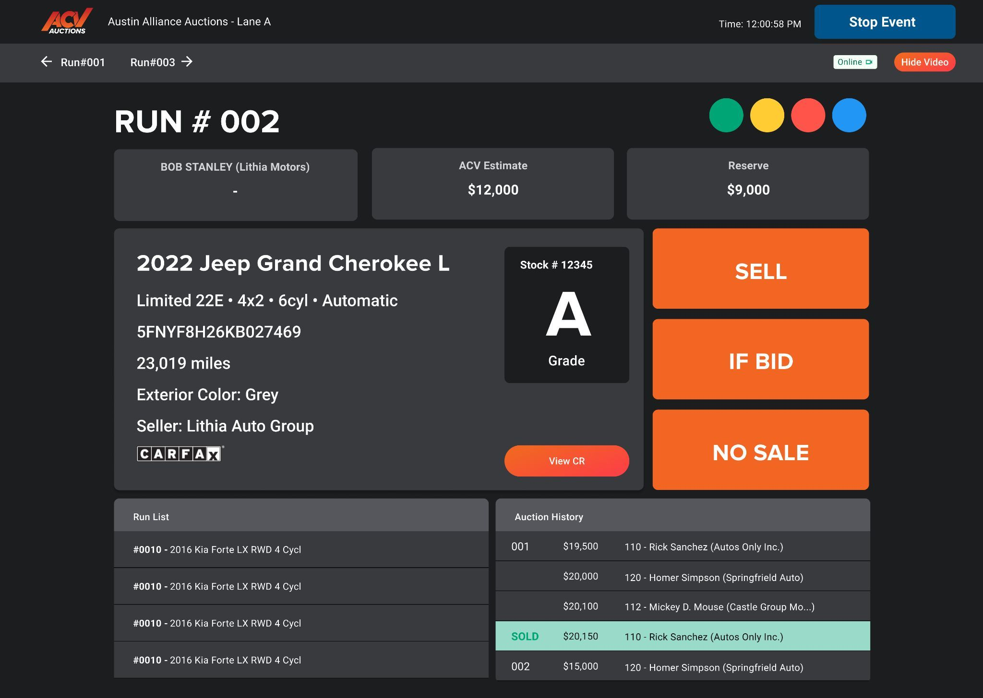Click the IF BID button
This screenshot has width=983, height=698.
tap(761, 359)
